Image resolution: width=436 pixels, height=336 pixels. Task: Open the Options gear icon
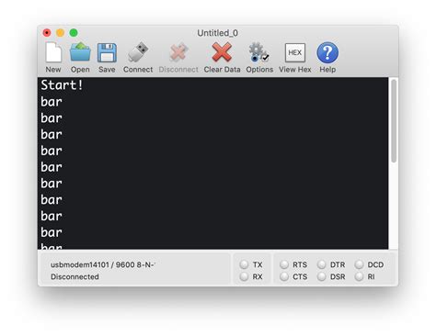tap(259, 52)
